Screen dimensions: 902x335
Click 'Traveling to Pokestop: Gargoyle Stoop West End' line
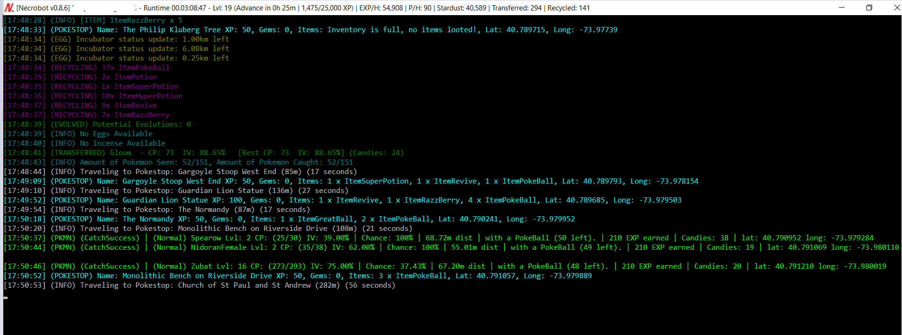click(x=180, y=172)
